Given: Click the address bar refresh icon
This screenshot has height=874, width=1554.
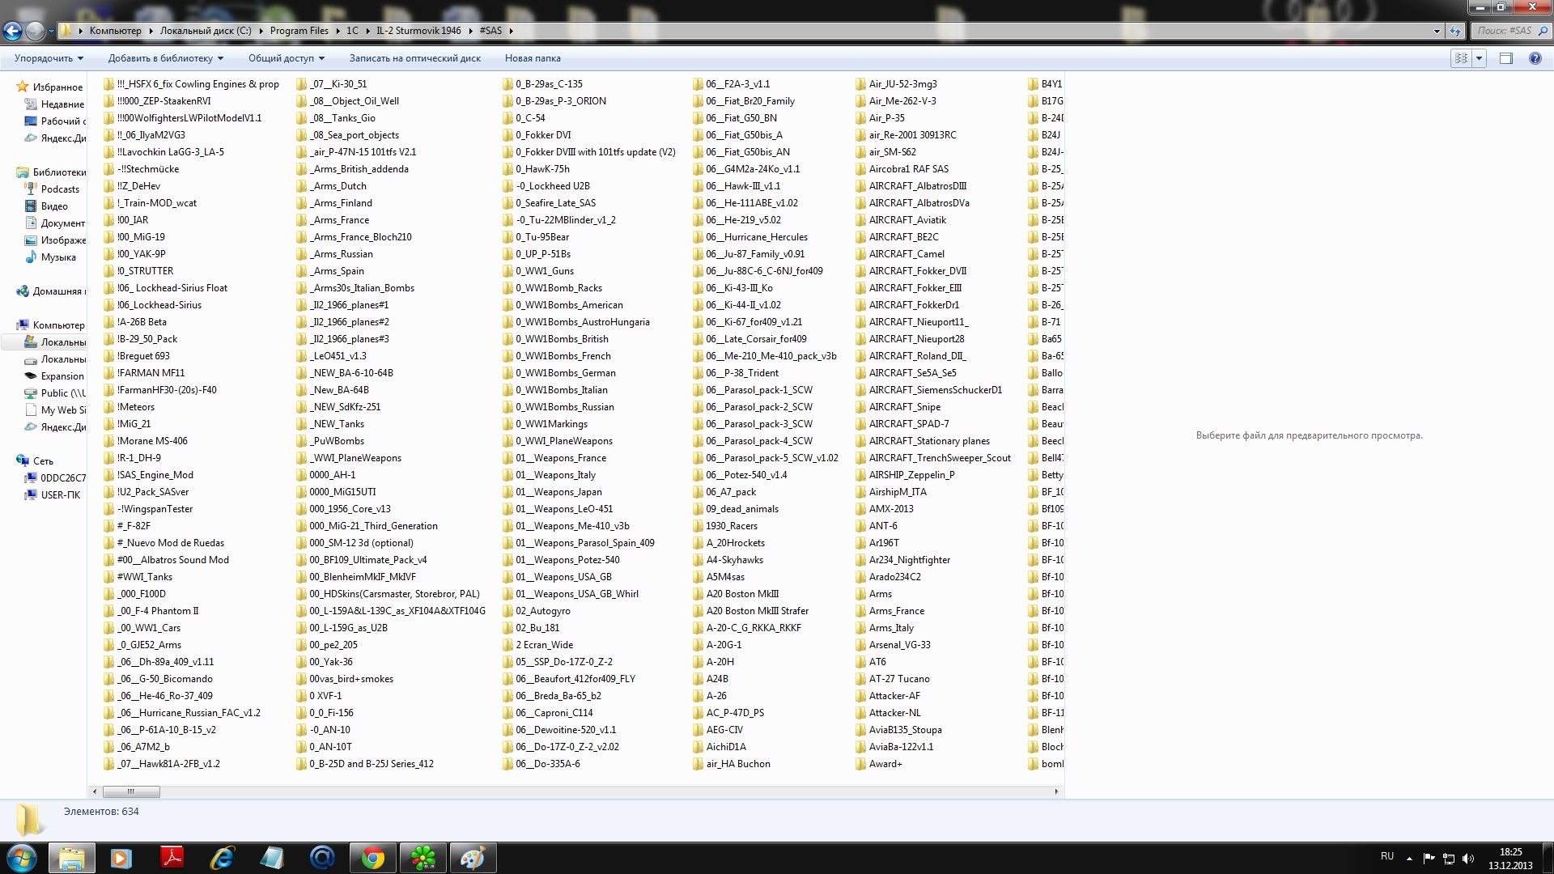Looking at the screenshot, I should (x=1455, y=31).
